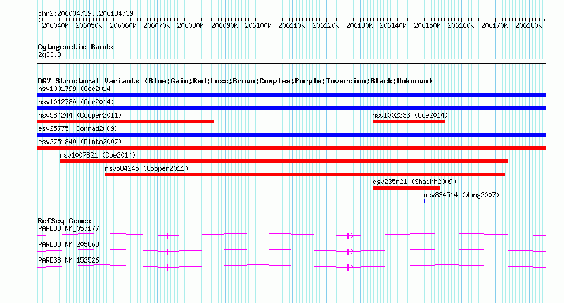
Task: Click the 206070k ruler tick label
Action: pyautogui.click(x=157, y=25)
